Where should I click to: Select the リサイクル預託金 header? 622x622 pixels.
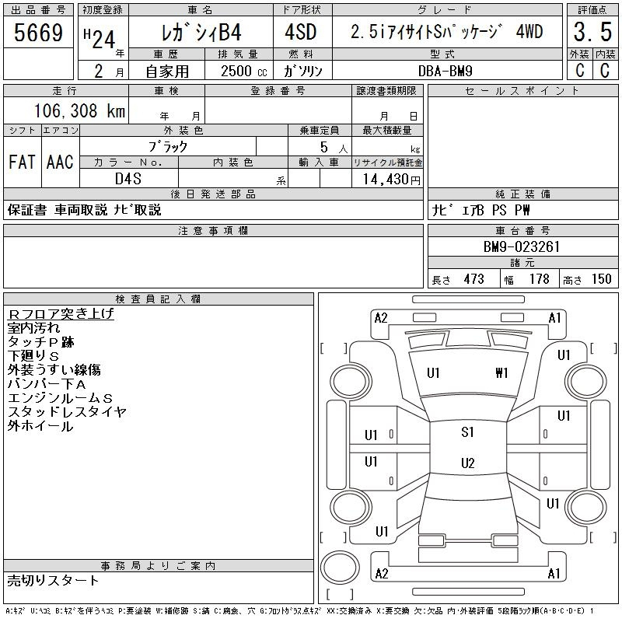pyautogui.click(x=387, y=162)
